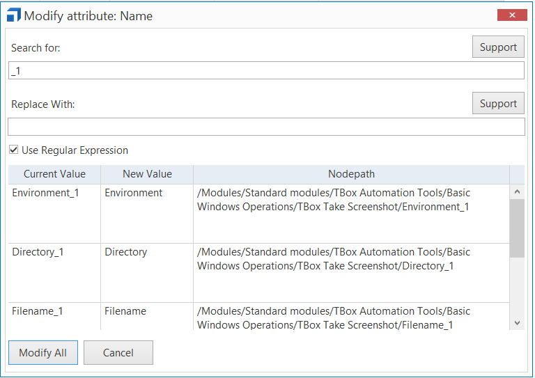535x378 pixels.
Task: Sort by the Current Value column header
Action: [x=54, y=174]
